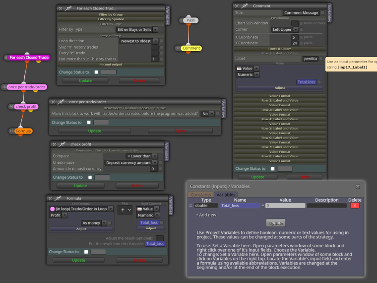
Task: Close the Constants/Variables dialog
Action: (x=358, y=187)
